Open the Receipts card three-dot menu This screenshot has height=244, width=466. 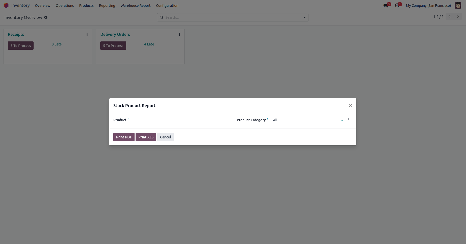(87, 34)
